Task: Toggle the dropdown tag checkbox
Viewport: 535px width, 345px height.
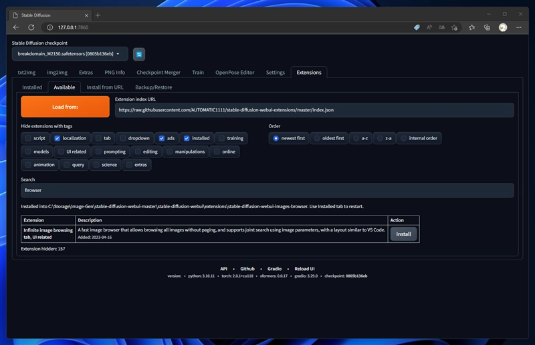Action: 123,138
